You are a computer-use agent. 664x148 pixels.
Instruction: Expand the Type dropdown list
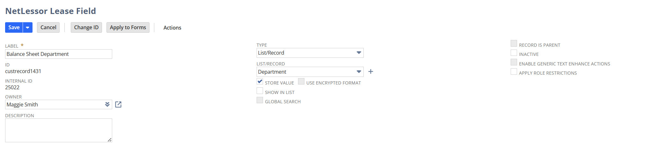[x=359, y=53]
